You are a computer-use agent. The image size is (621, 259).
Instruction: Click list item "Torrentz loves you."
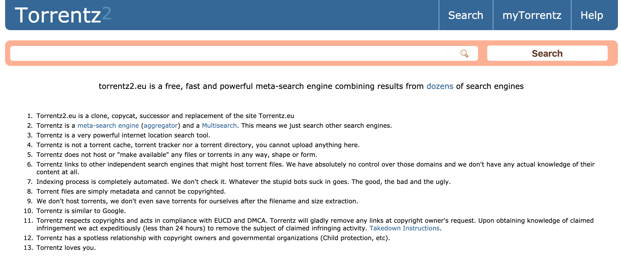[66, 248]
